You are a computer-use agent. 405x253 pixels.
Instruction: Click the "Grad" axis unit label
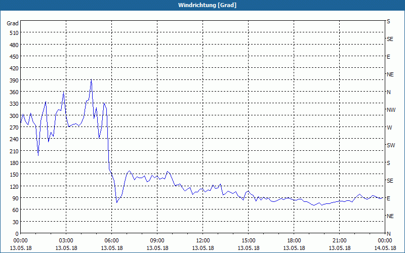coord(13,23)
